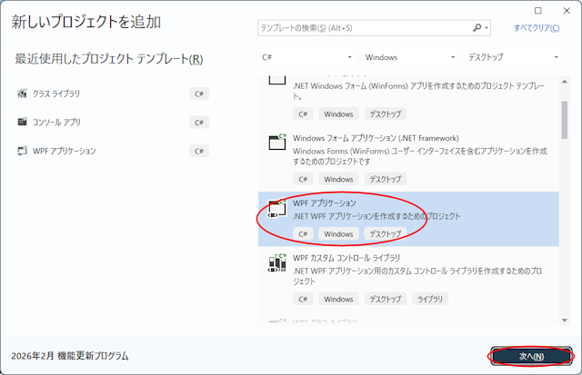Click the Console App icon in recent templates
The image size is (582, 375).
[23, 122]
